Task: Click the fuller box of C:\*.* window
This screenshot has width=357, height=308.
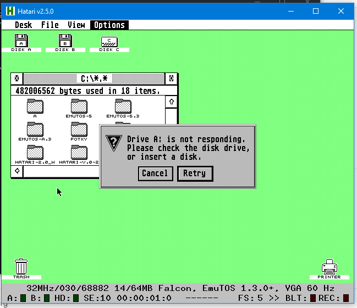Action: click(x=171, y=79)
